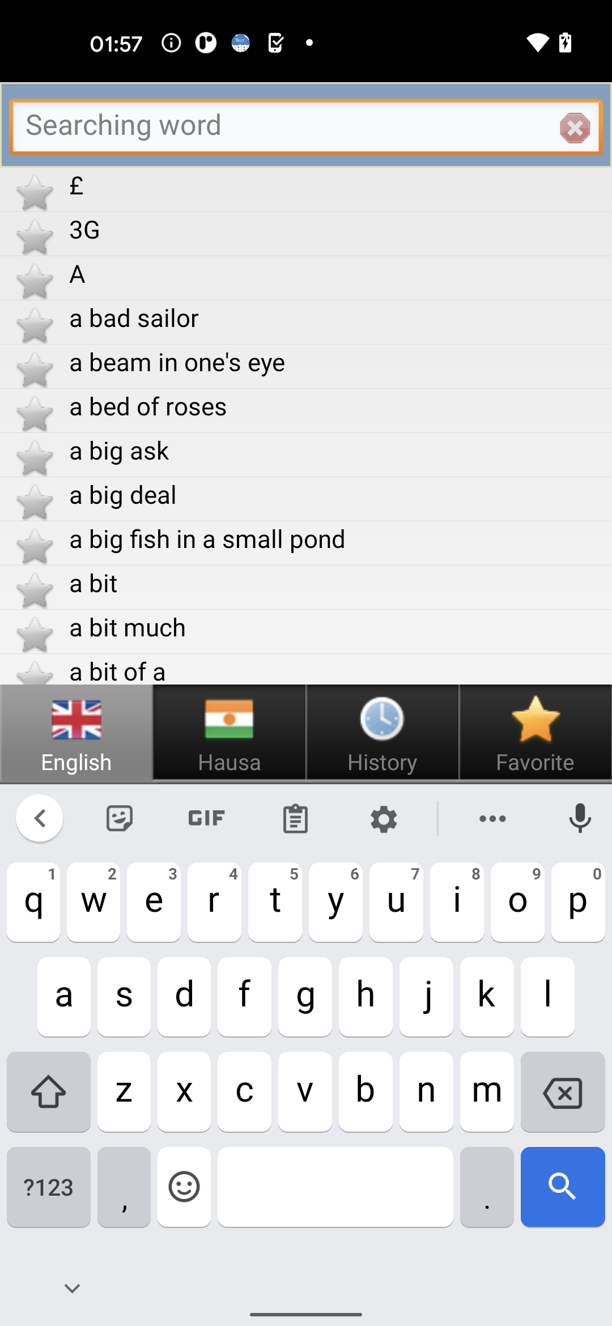Image resolution: width=612 pixels, height=1326 pixels.
Task: Hide the keyboard with down chevron
Action: [72, 1288]
